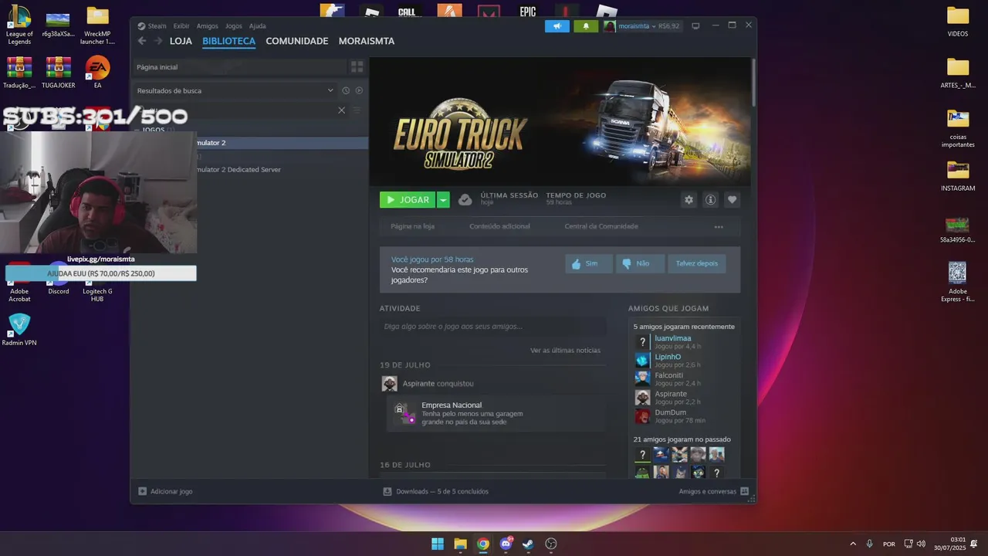The height and width of the screenshot is (556, 988).
Task: Open the Página na loja tab
Action: [412, 226]
